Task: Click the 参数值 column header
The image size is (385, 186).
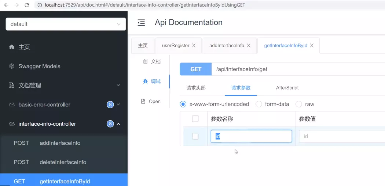Action: click(307, 119)
